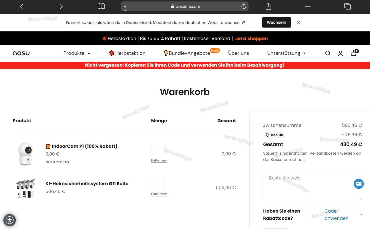
Task: Click the aosu15 discount tag
Action: (x=274, y=135)
